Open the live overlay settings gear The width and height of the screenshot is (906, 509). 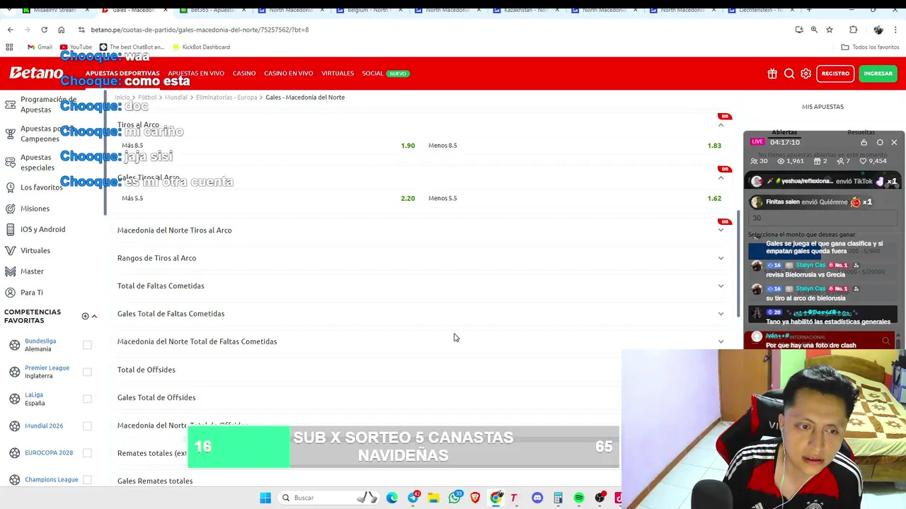(880, 142)
